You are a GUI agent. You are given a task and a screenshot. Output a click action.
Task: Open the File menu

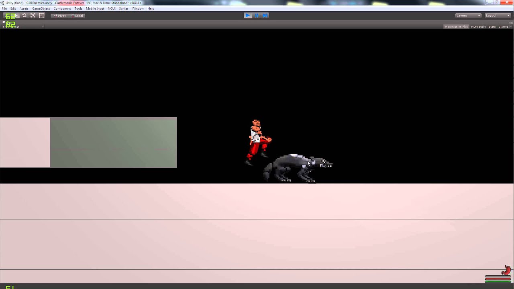(x=4, y=8)
